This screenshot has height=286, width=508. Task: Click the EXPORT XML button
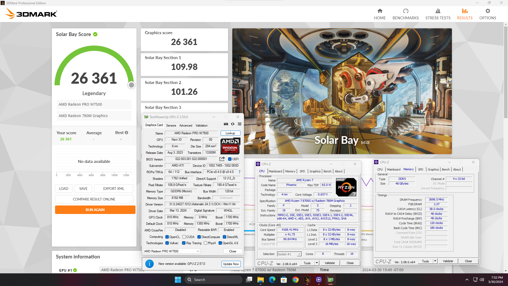[114, 189]
